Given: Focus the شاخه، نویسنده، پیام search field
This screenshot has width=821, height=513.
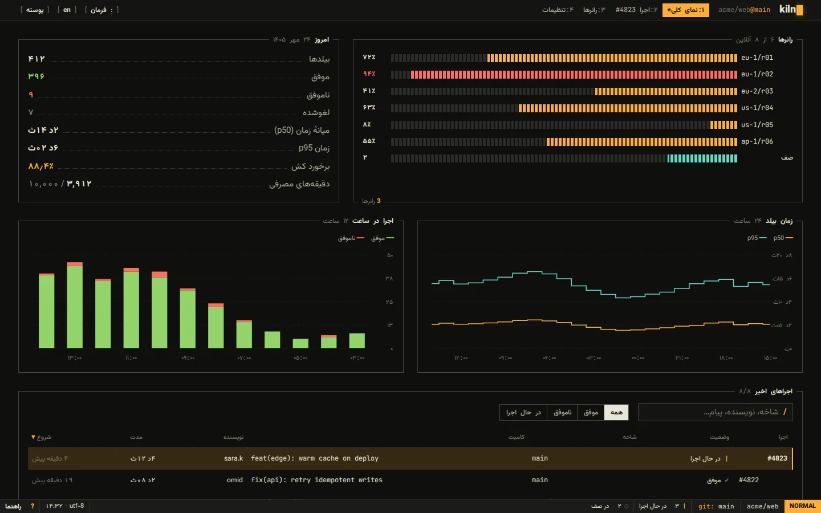Looking at the screenshot, I should click(716, 412).
